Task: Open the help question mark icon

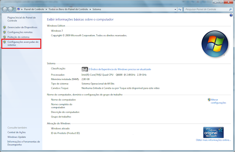Action: [x=231, y=15]
